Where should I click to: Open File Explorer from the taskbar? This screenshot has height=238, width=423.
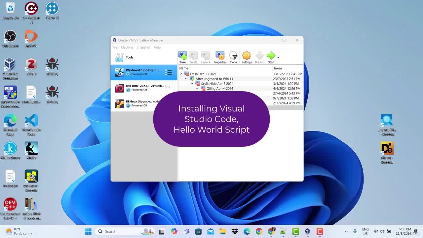pyautogui.click(x=222, y=231)
